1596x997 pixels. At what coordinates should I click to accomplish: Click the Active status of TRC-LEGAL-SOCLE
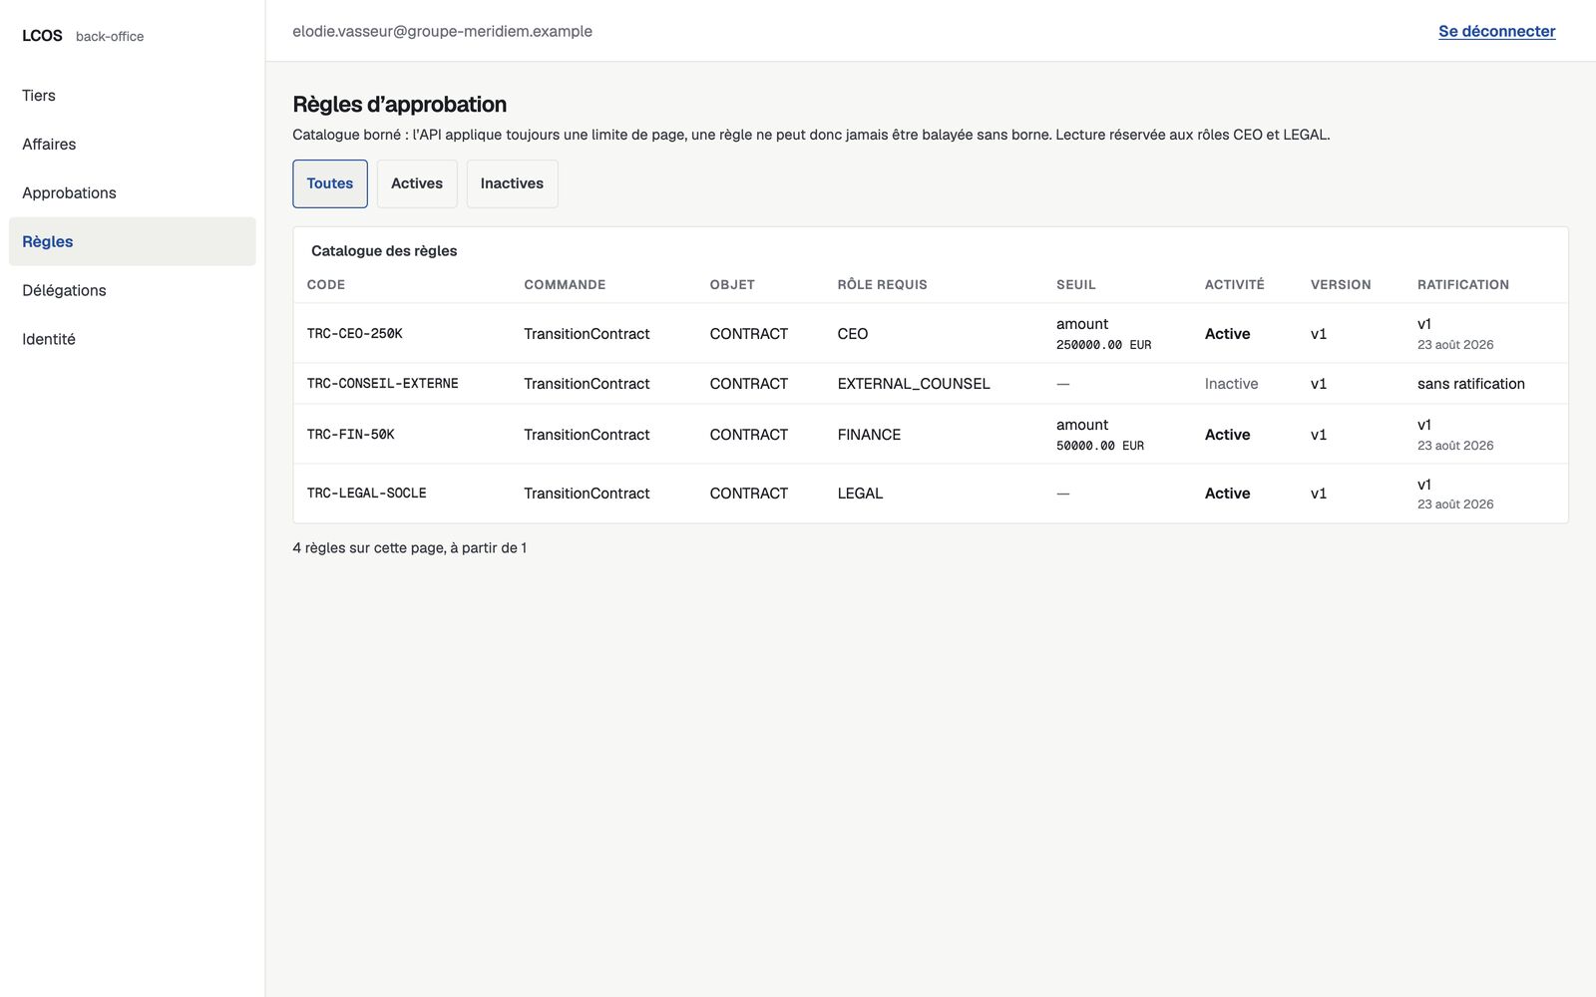pos(1228,494)
